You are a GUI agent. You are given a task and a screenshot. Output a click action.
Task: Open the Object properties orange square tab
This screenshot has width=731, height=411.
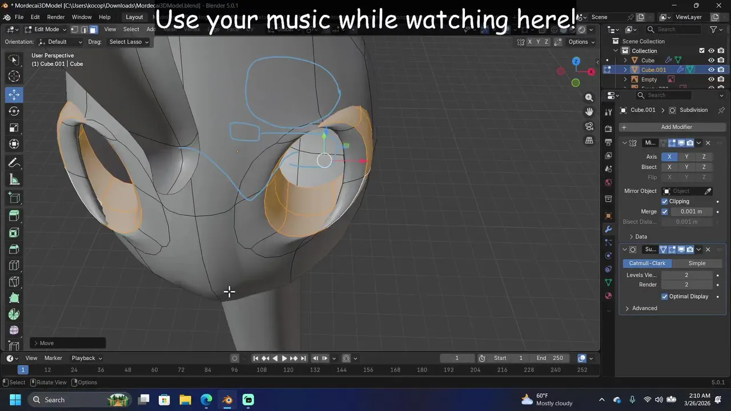pyautogui.click(x=608, y=216)
